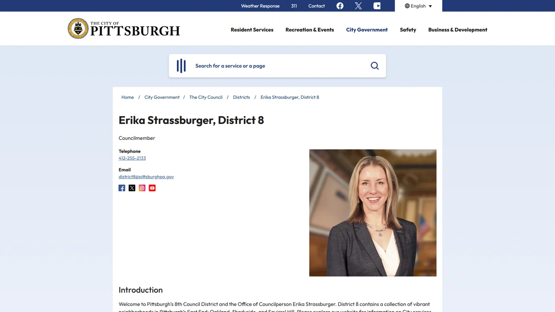The height and width of the screenshot is (312, 555).
Task: Open the councilmember's Instagram icon
Action: pos(142,188)
